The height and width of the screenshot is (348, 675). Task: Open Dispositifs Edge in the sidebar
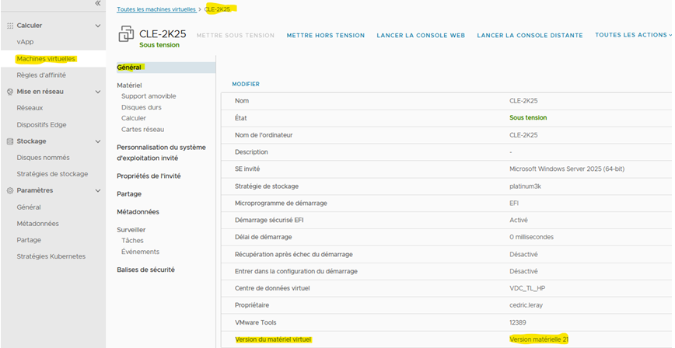tap(41, 125)
